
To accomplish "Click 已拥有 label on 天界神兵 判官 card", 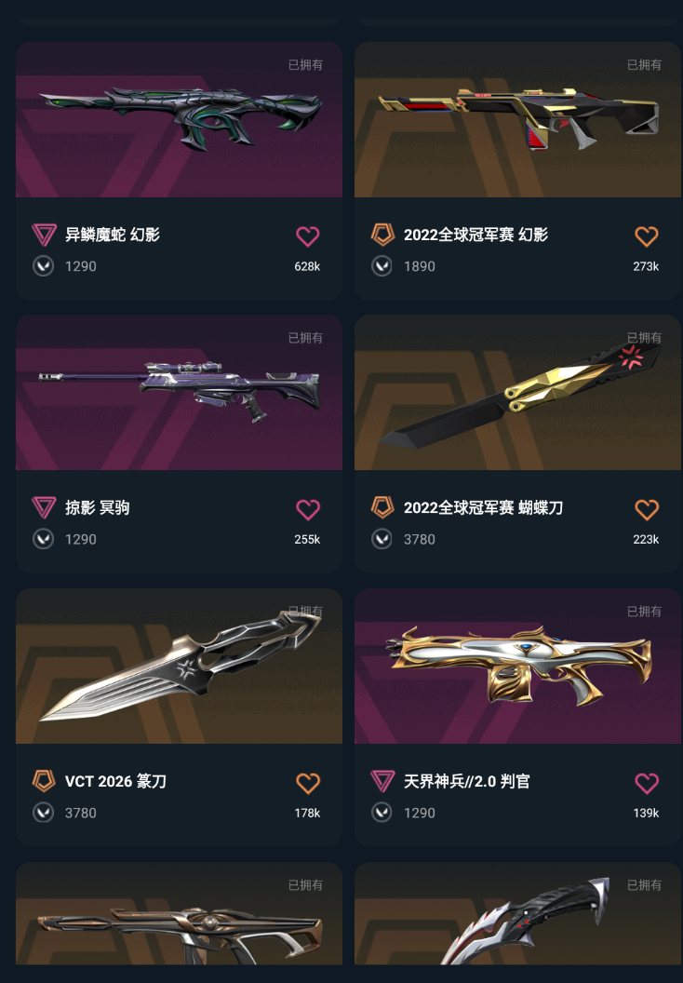I will coord(644,612).
